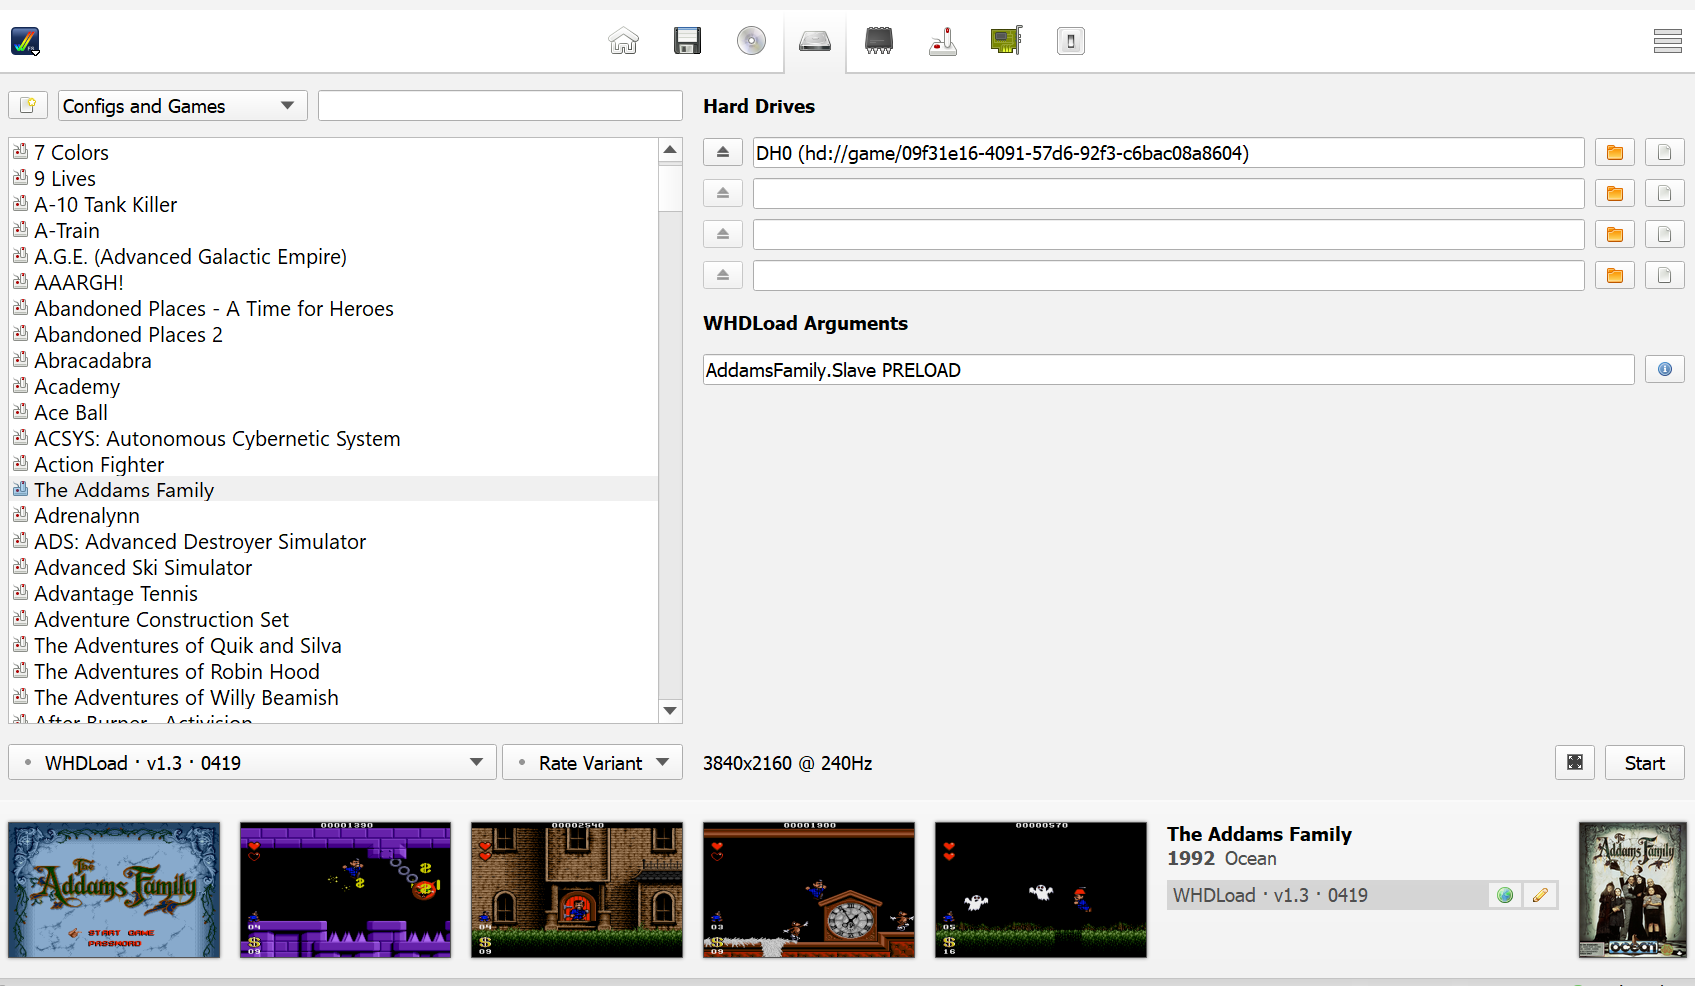Open the Floppy Drives tab
Screen dimensions: 1695x986
click(687, 41)
